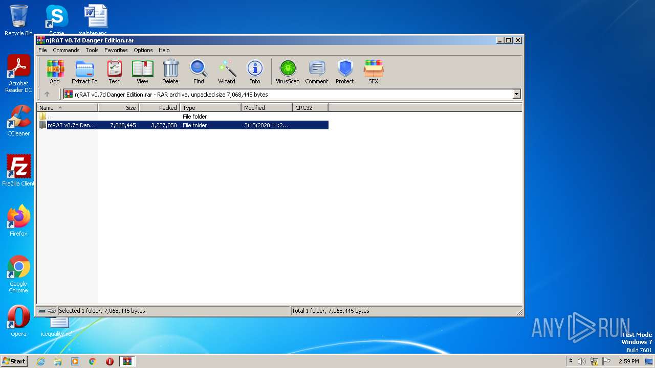Open the Help menu
The image size is (655, 368).
(x=164, y=50)
